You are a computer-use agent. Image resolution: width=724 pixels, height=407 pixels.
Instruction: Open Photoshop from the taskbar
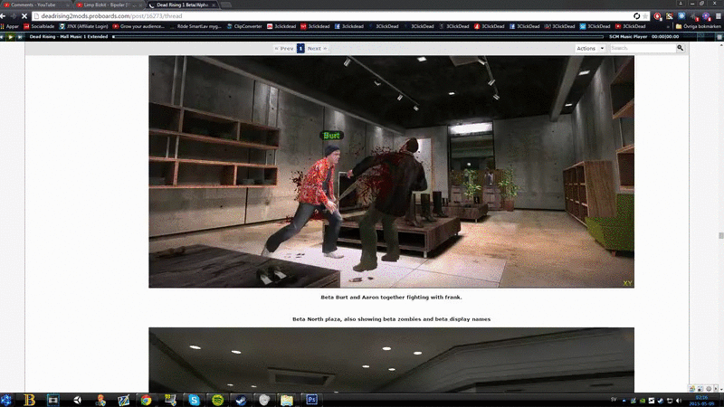click(311, 400)
